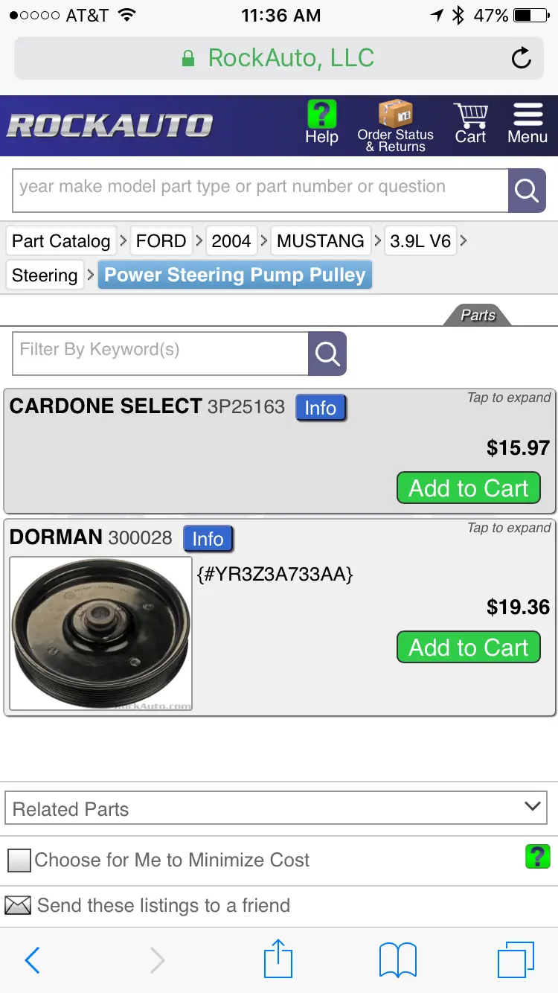The height and width of the screenshot is (993, 558).
Task: Tap the main search magnifier button
Action: click(527, 191)
